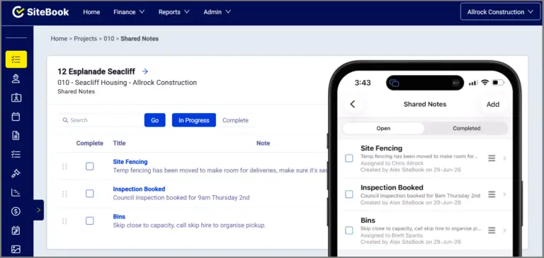Select the yellow checklist sidebar icon

16,59
